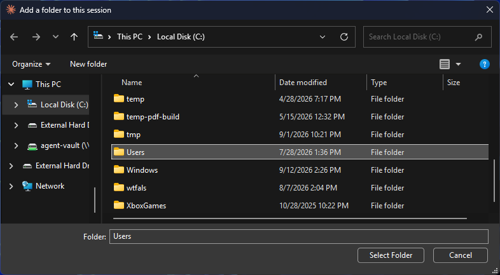Open the Organize menu

(x=31, y=64)
